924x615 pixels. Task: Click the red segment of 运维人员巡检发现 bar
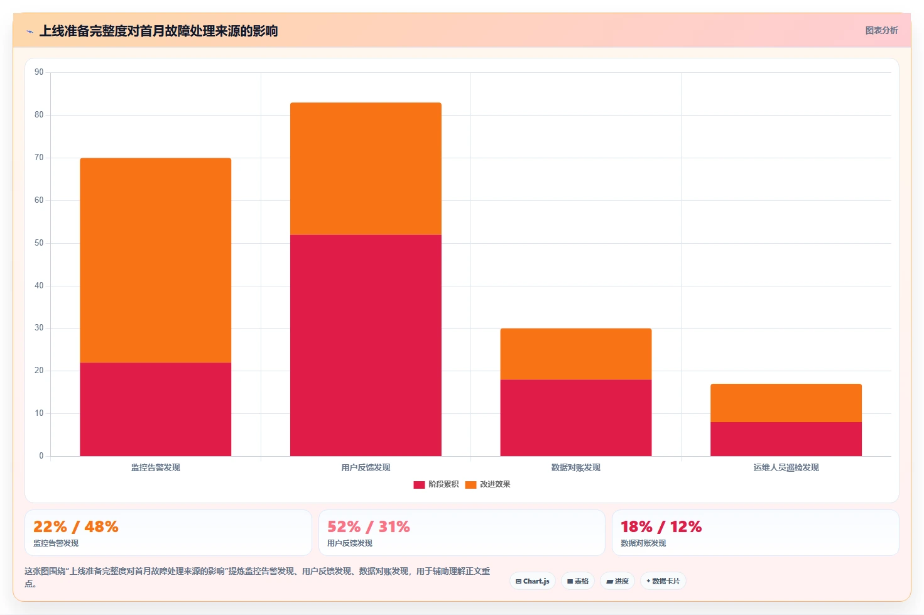click(x=786, y=439)
